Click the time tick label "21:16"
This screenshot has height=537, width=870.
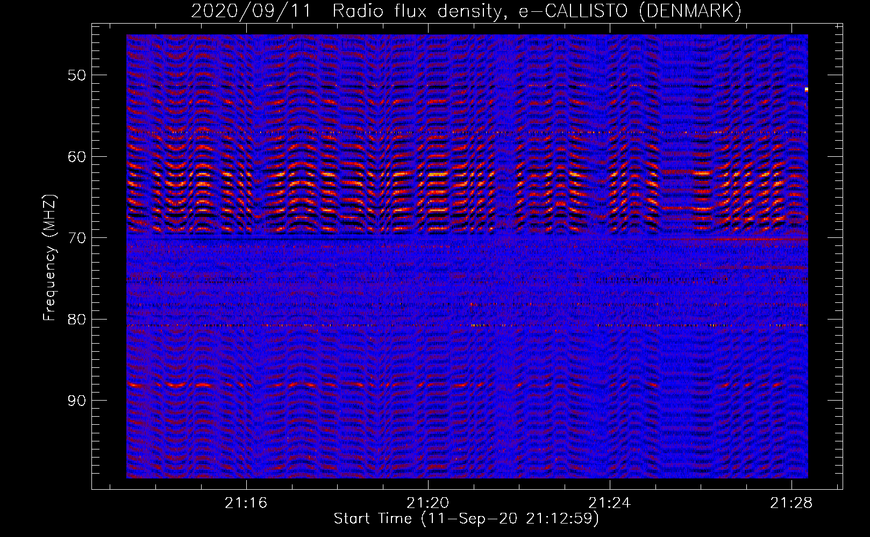246,503
